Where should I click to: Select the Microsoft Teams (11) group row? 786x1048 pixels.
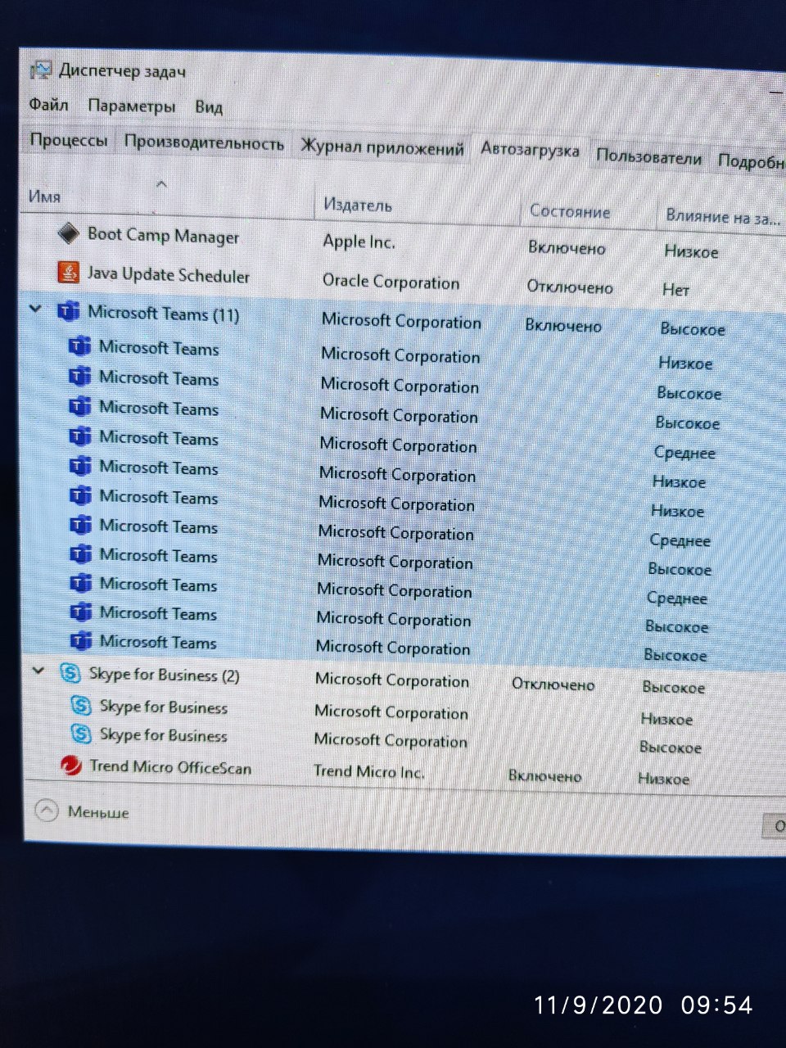[401, 318]
